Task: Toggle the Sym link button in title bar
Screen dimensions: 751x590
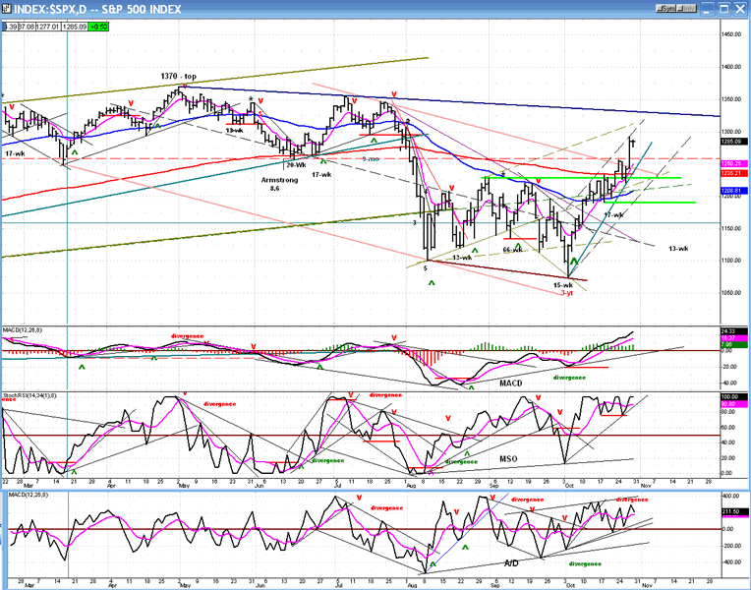Action: click(666, 8)
